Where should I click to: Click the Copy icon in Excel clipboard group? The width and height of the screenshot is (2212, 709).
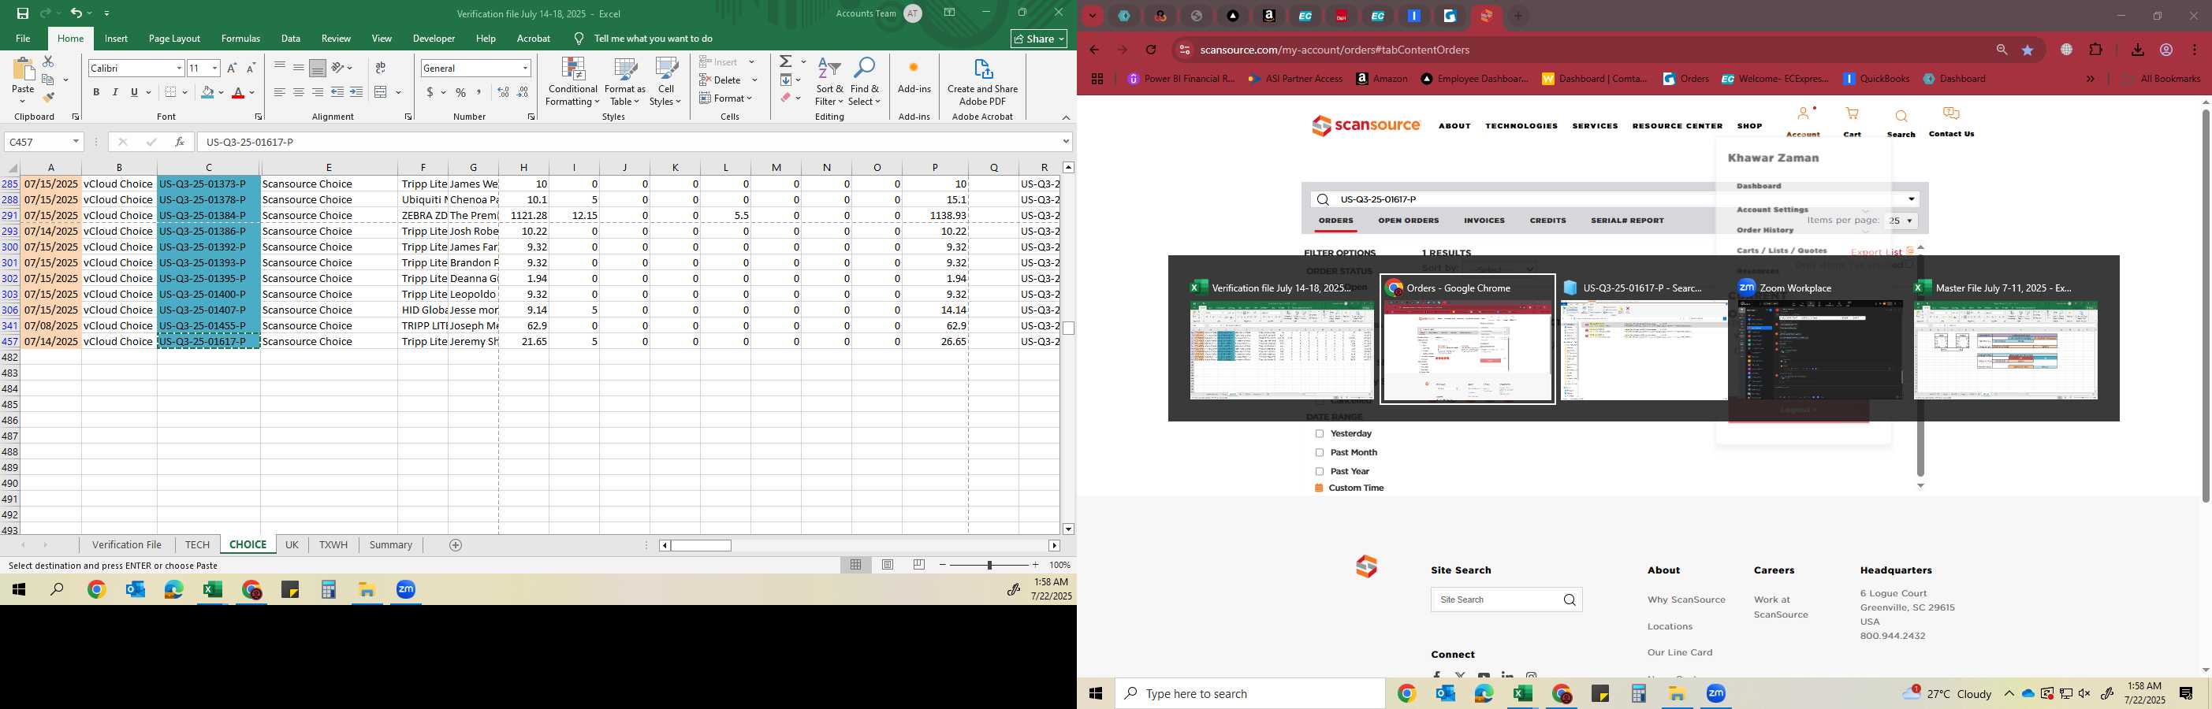point(48,80)
